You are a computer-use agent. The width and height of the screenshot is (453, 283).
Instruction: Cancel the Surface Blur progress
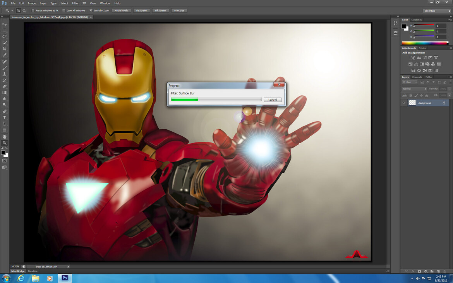[x=273, y=99]
